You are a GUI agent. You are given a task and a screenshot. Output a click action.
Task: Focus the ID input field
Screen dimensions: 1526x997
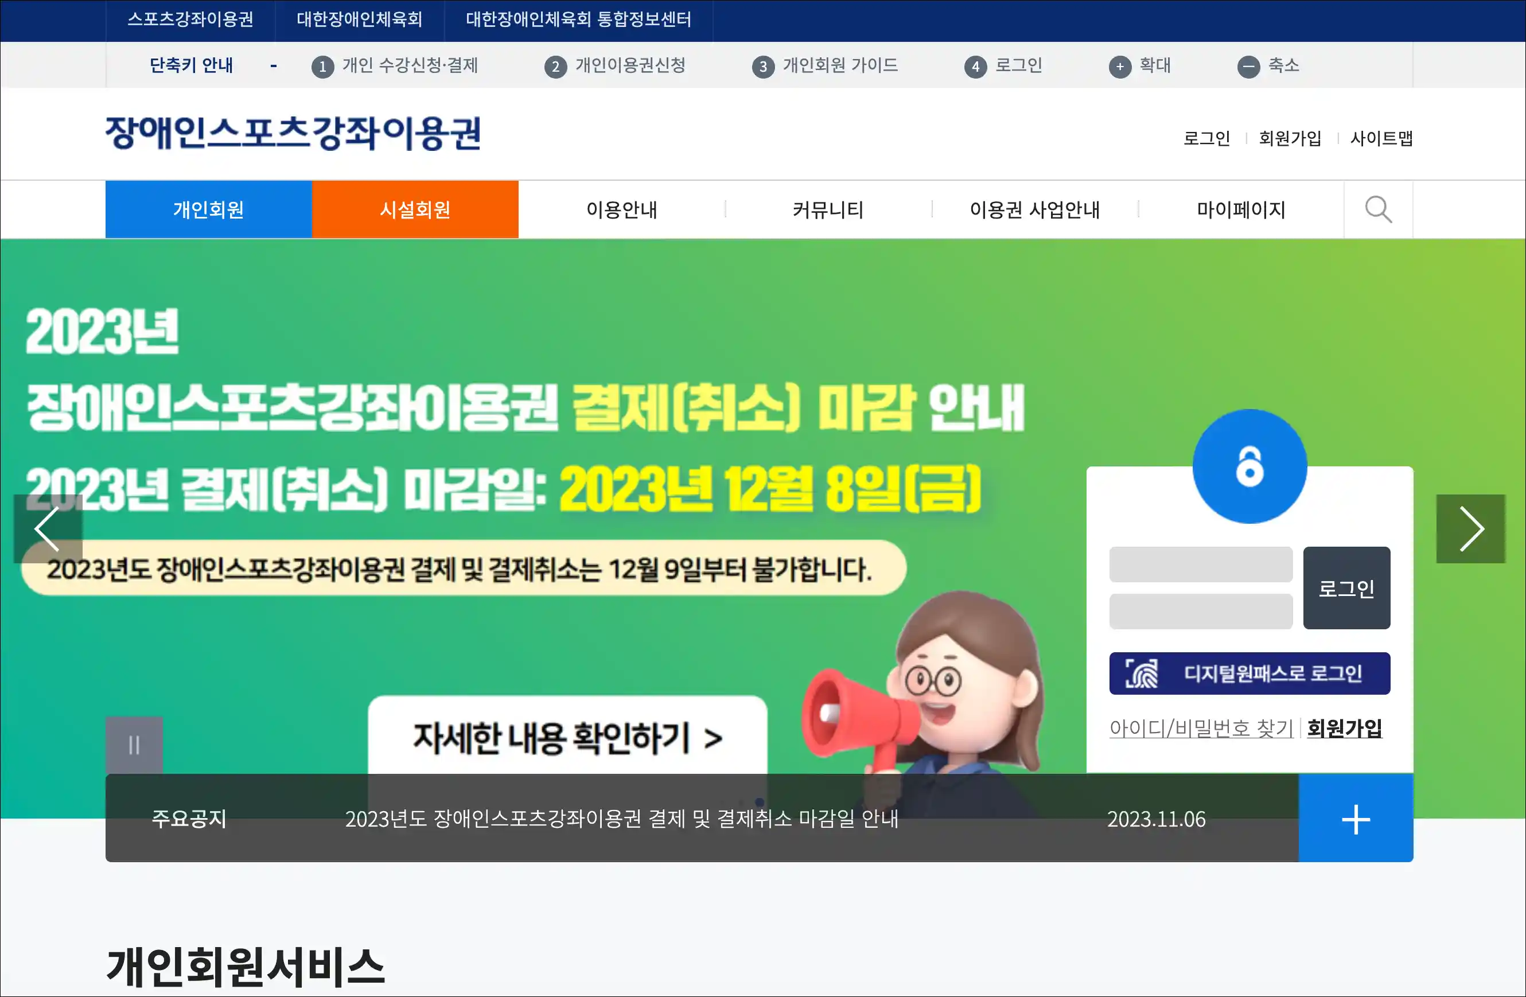tap(1201, 564)
